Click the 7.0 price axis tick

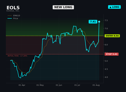click(x=106, y=29)
